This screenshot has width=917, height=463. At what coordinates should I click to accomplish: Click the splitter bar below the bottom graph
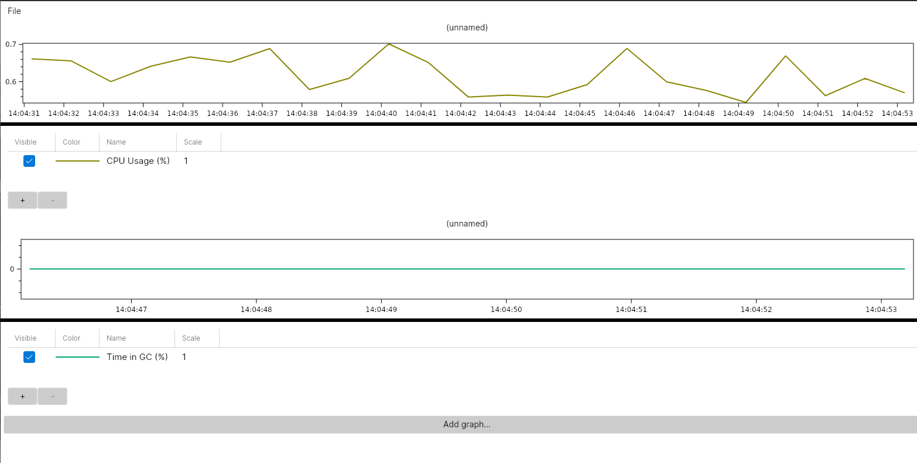click(458, 320)
